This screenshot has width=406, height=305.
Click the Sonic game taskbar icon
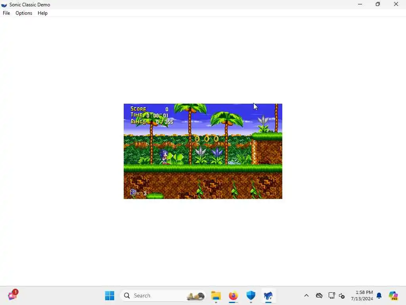point(268,295)
